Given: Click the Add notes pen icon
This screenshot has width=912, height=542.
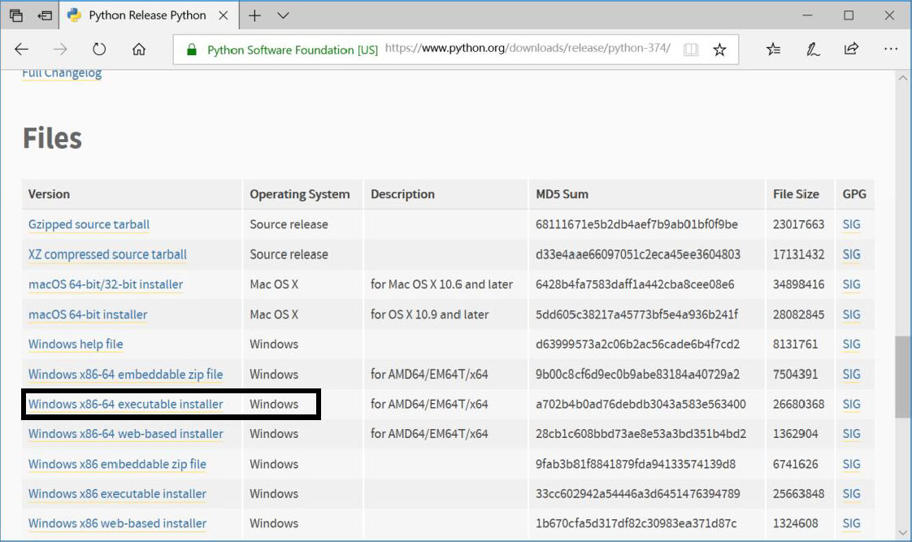Looking at the screenshot, I should [813, 50].
